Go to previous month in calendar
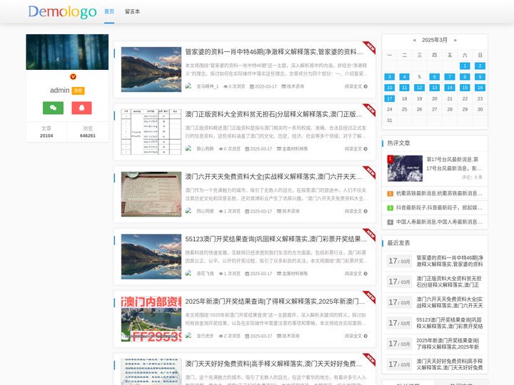This screenshot has height=385, width=514. 414,40
